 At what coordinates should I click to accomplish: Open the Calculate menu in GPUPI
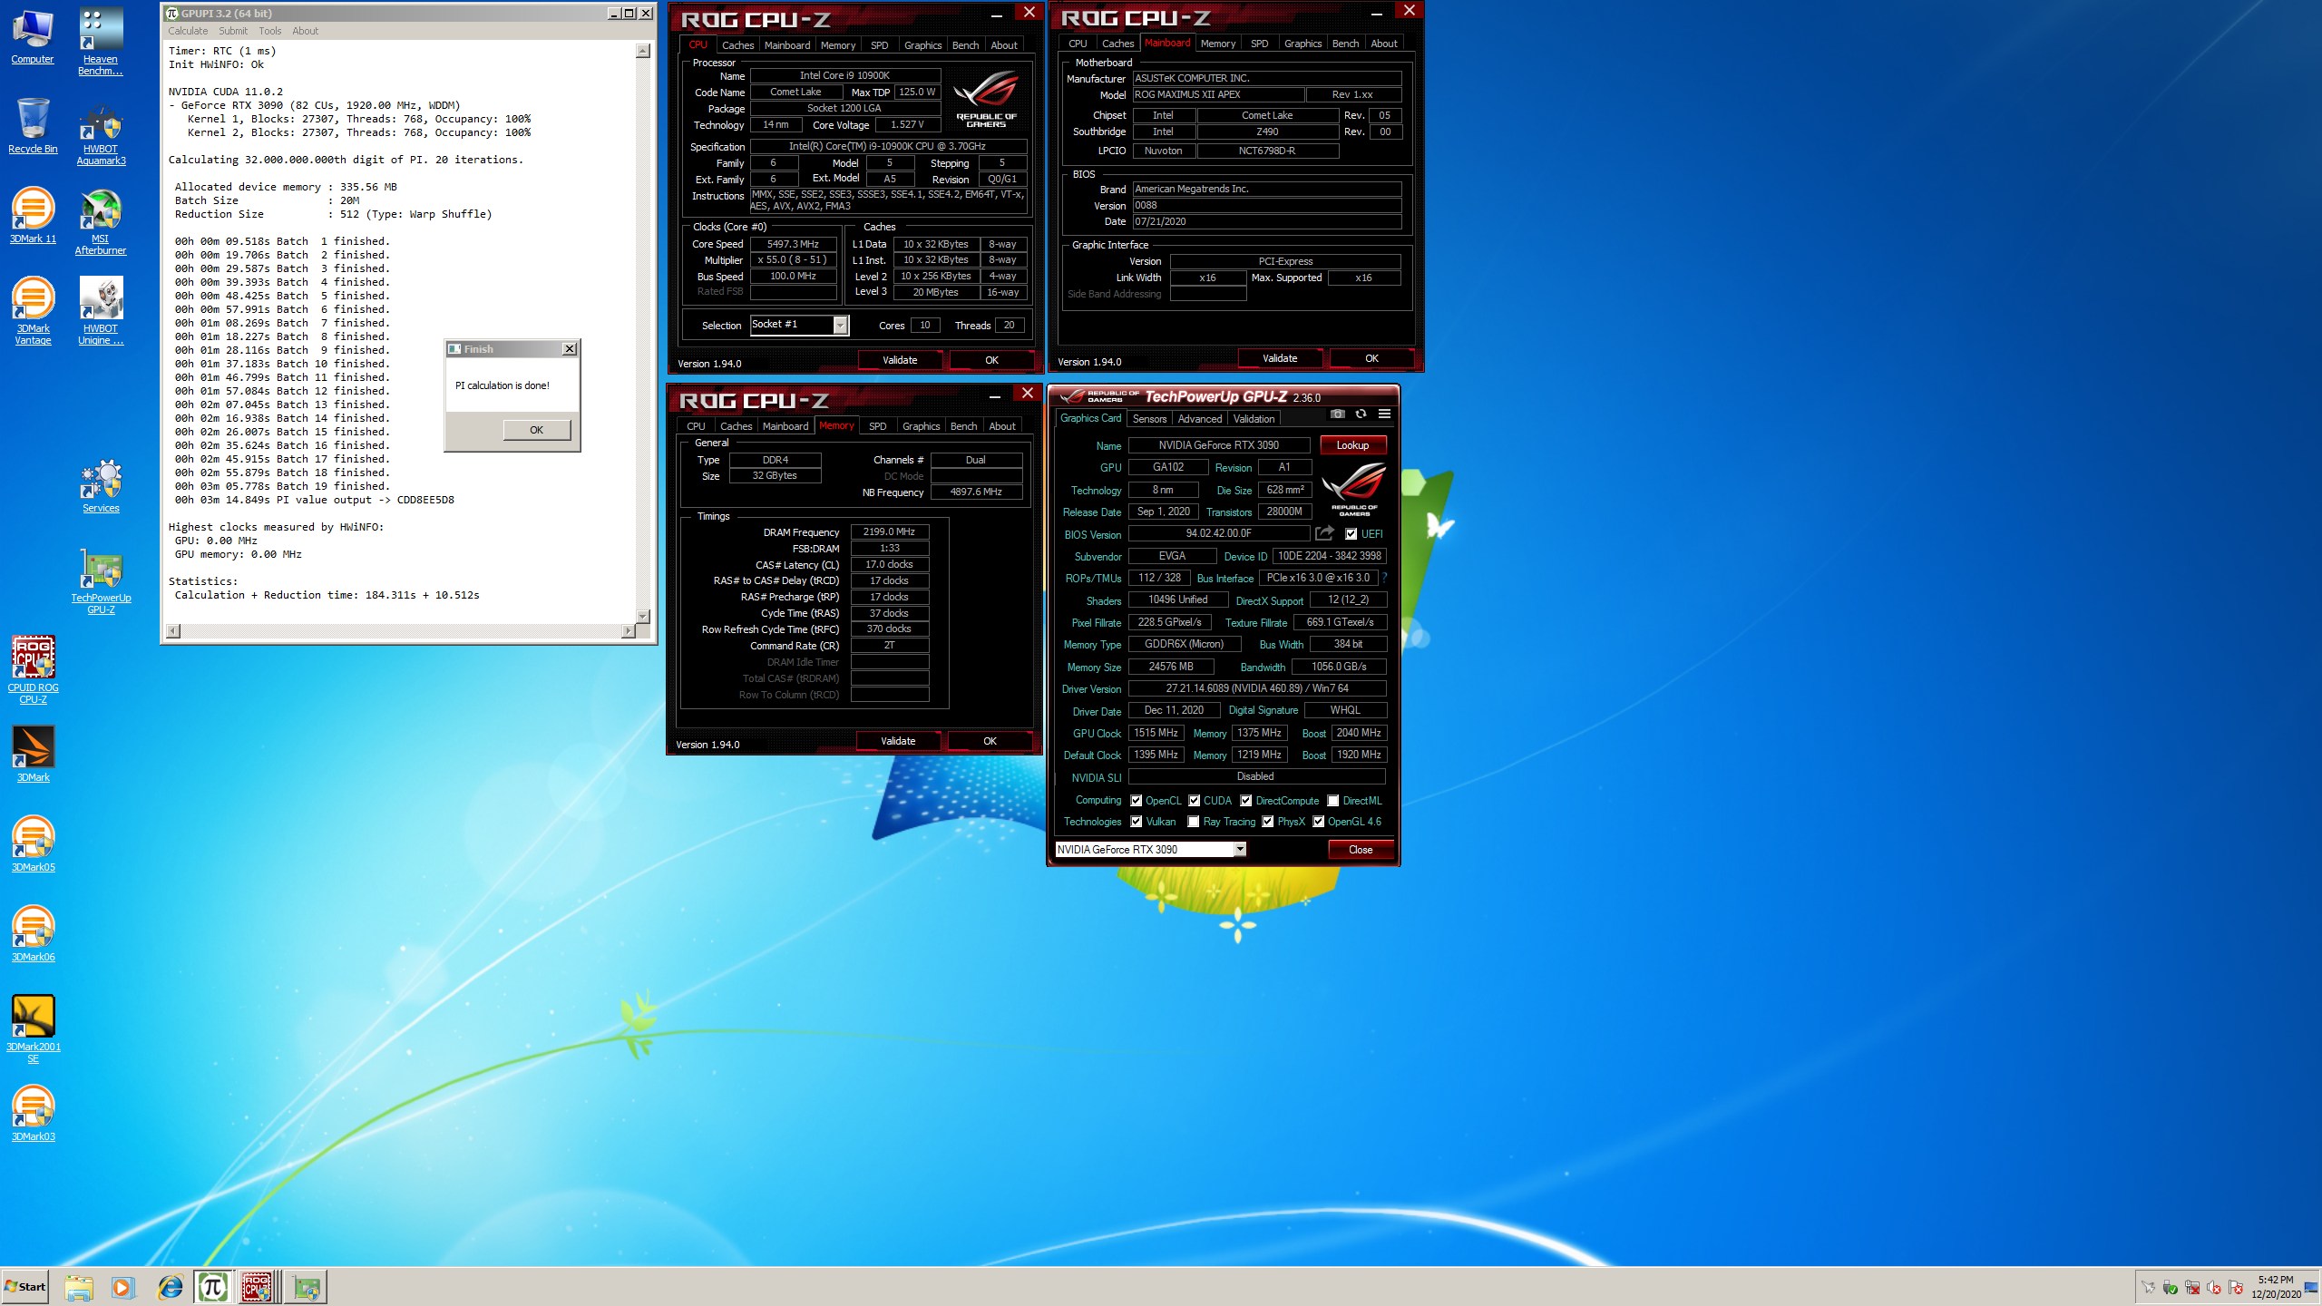tap(188, 31)
